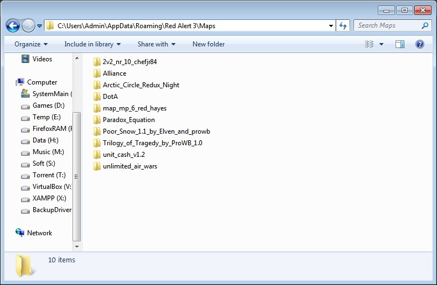Open the FirefoxRAM drive
This screenshot has width=437, height=285.
[x=52, y=129]
